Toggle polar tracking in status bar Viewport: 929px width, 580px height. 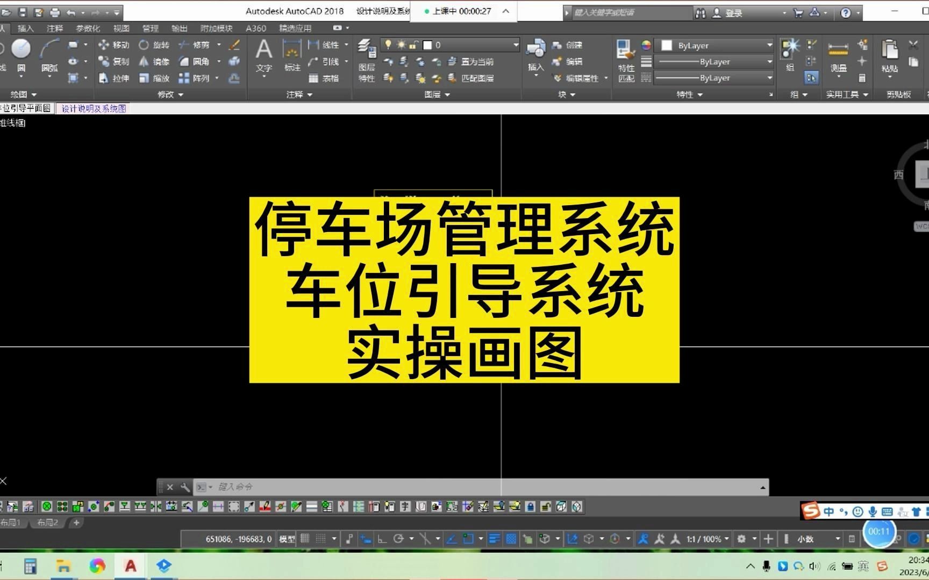[398, 539]
